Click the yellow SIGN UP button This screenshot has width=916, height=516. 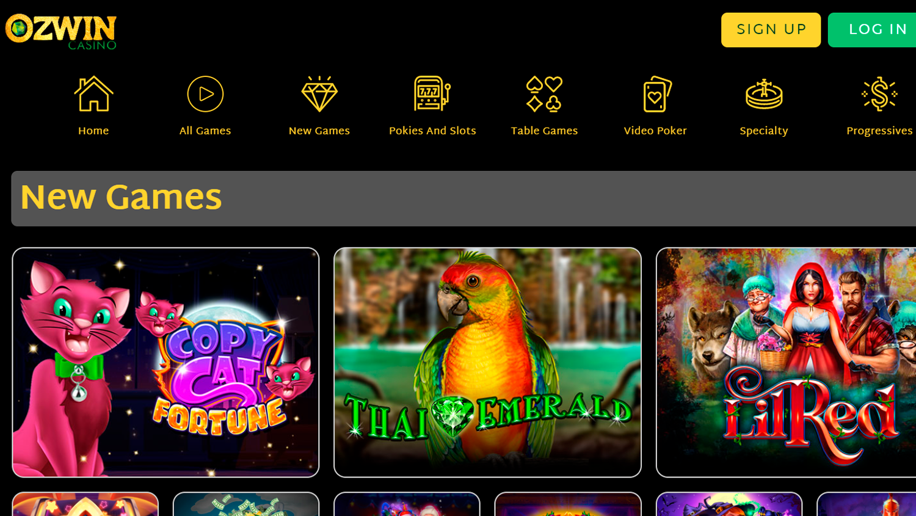[x=771, y=30]
